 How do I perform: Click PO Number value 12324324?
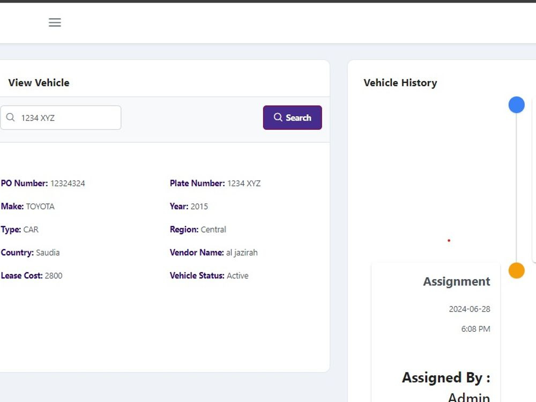pos(68,183)
